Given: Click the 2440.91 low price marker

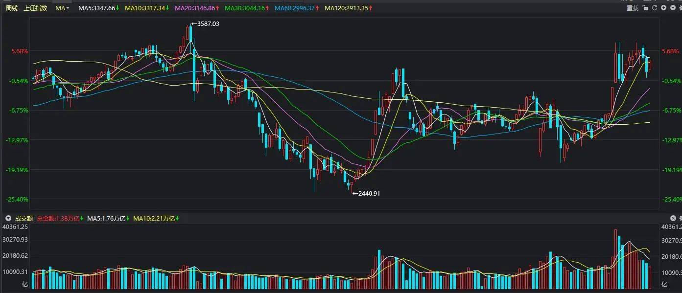Looking at the screenshot, I should [x=368, y=193].
